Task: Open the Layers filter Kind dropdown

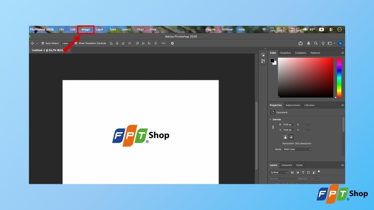Action: coord(279,172)
